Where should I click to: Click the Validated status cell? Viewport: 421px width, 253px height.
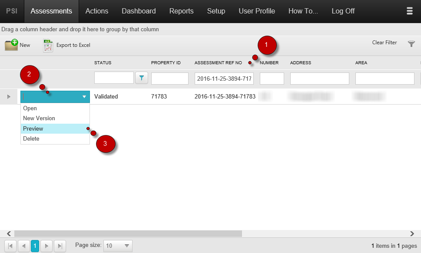tap(106, 97)
